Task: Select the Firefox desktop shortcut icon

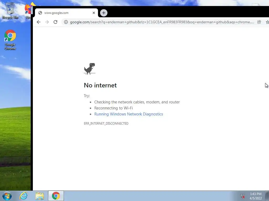Action: (x=28, y=10)
